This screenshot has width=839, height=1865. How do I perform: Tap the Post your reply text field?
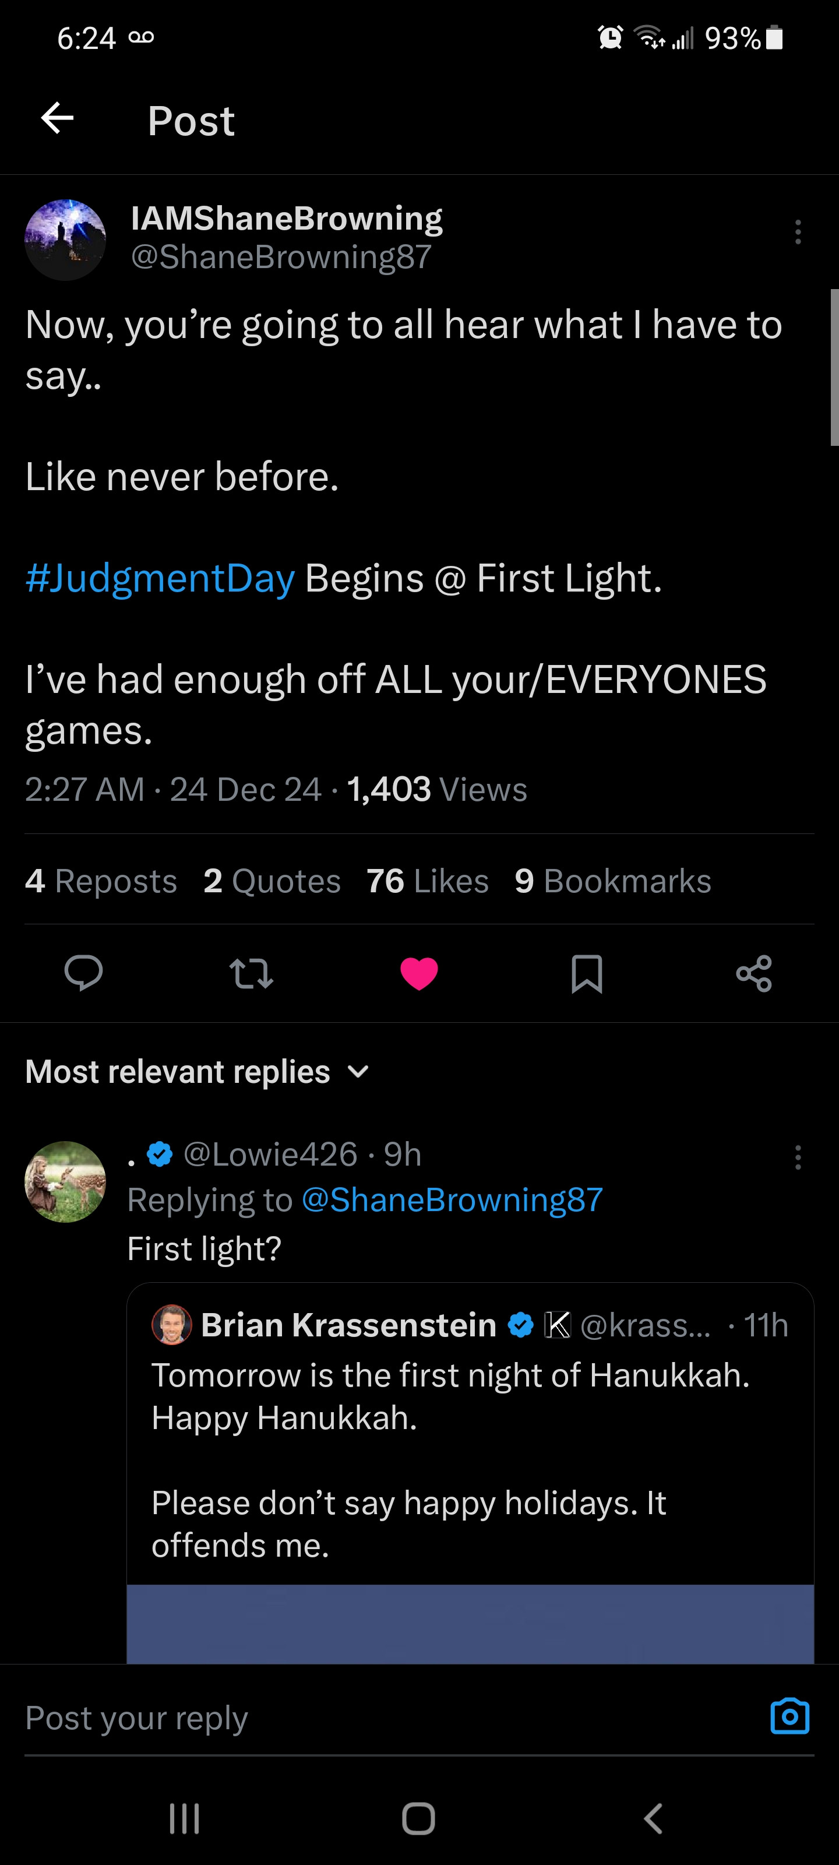tap(362, 1718)
